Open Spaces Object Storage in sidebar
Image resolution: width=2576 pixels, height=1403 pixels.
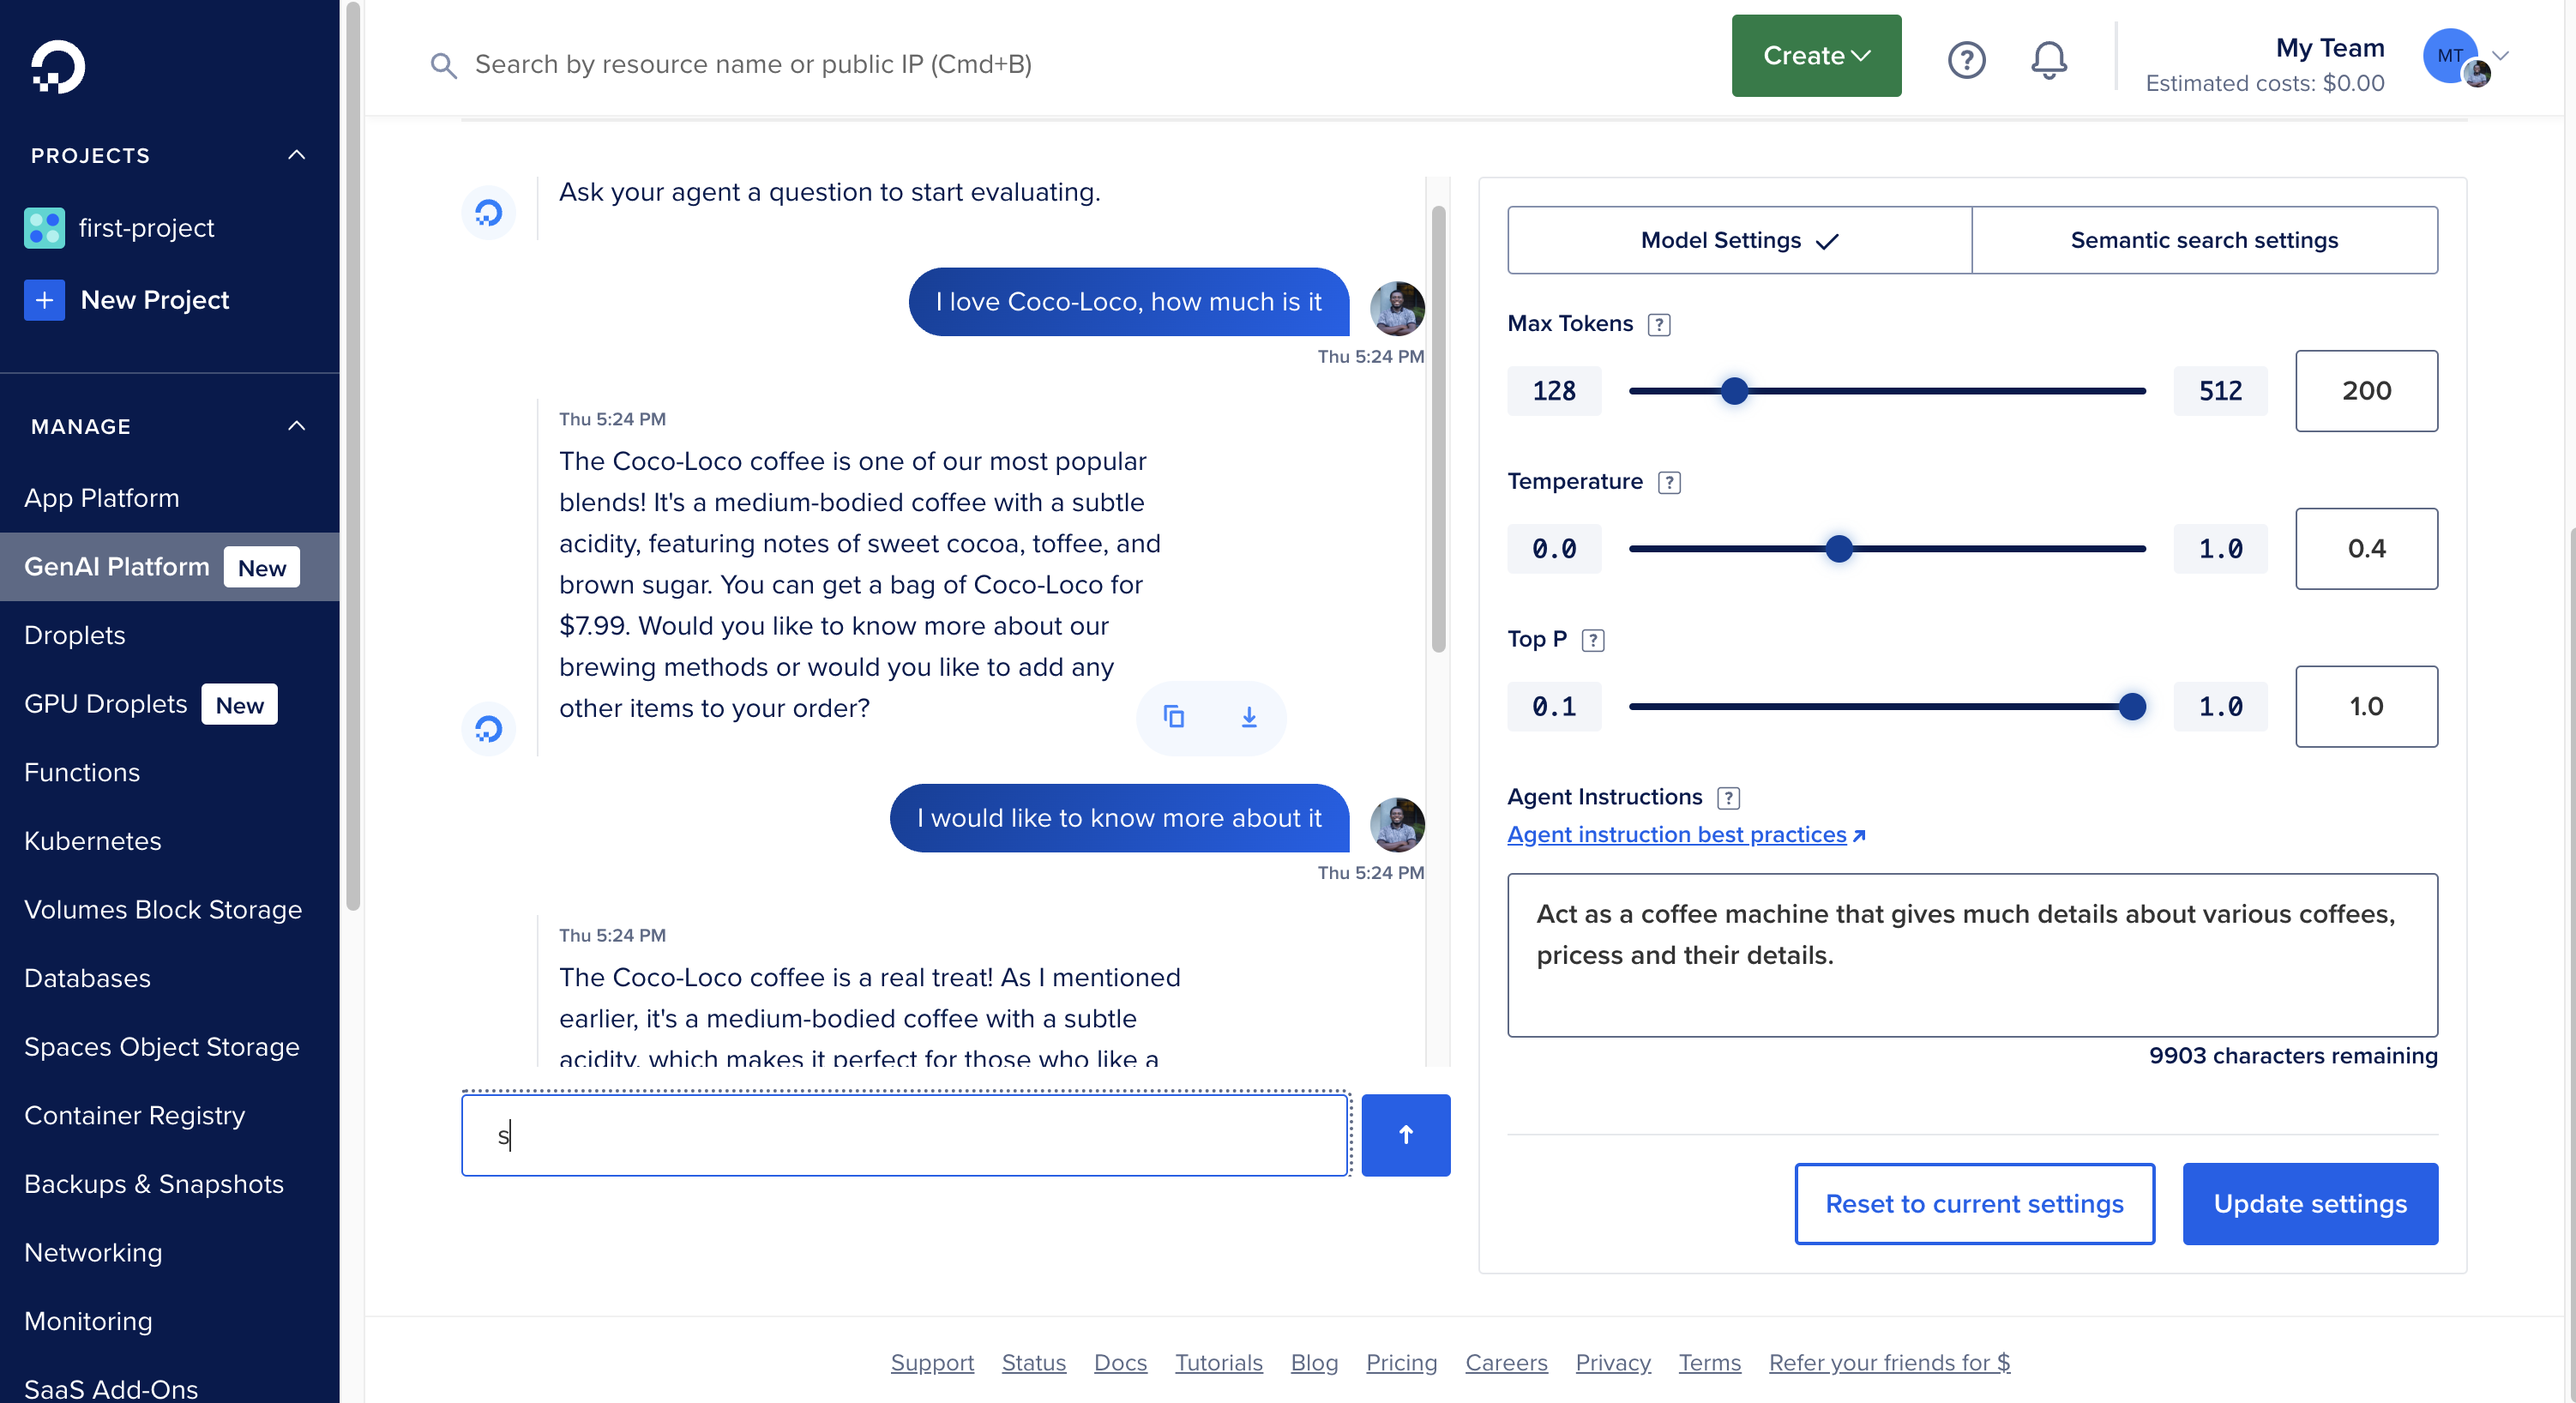click(x=161, y=1047)
